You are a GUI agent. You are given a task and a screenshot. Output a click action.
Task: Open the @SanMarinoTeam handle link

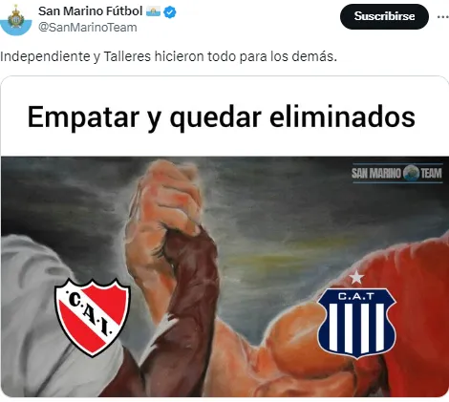pos(88,28)
